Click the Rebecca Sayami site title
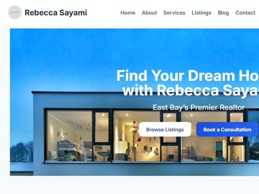 (x=56, y=13)
